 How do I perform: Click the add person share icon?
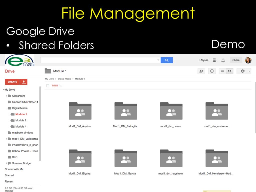point(201,71)
